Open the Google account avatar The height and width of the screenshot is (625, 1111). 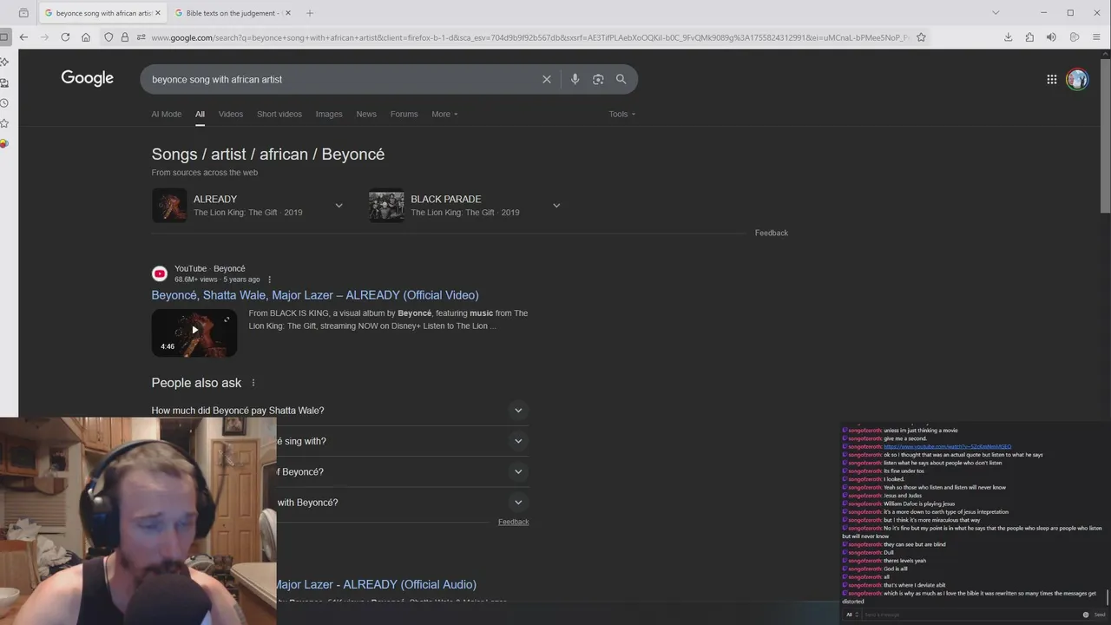click(x=1077, y=79)
